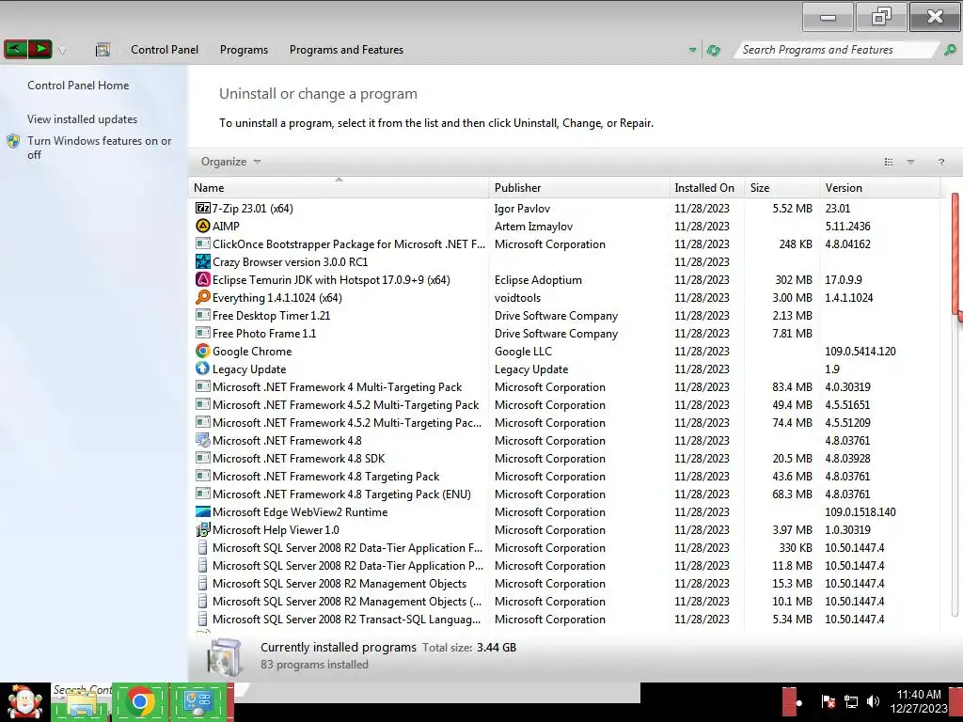Expand the address bar history dropdown
The height and width of the screenshot is (722, 963).
point(693,50)
